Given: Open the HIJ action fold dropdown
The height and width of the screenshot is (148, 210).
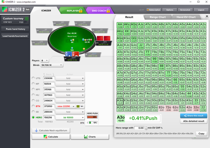Looking at the screenshot, I should click(70, 95).
